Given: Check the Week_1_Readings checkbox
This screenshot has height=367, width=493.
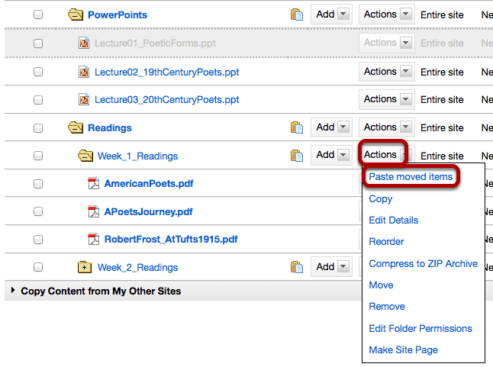Looking at the screenshot, I should point(38,156).
